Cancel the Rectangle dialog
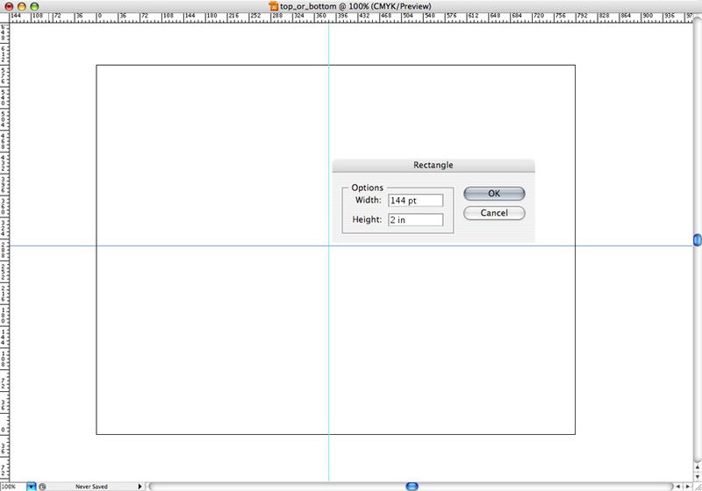The width and height of the screenshot is (702, 491). (x=494, y=213)
